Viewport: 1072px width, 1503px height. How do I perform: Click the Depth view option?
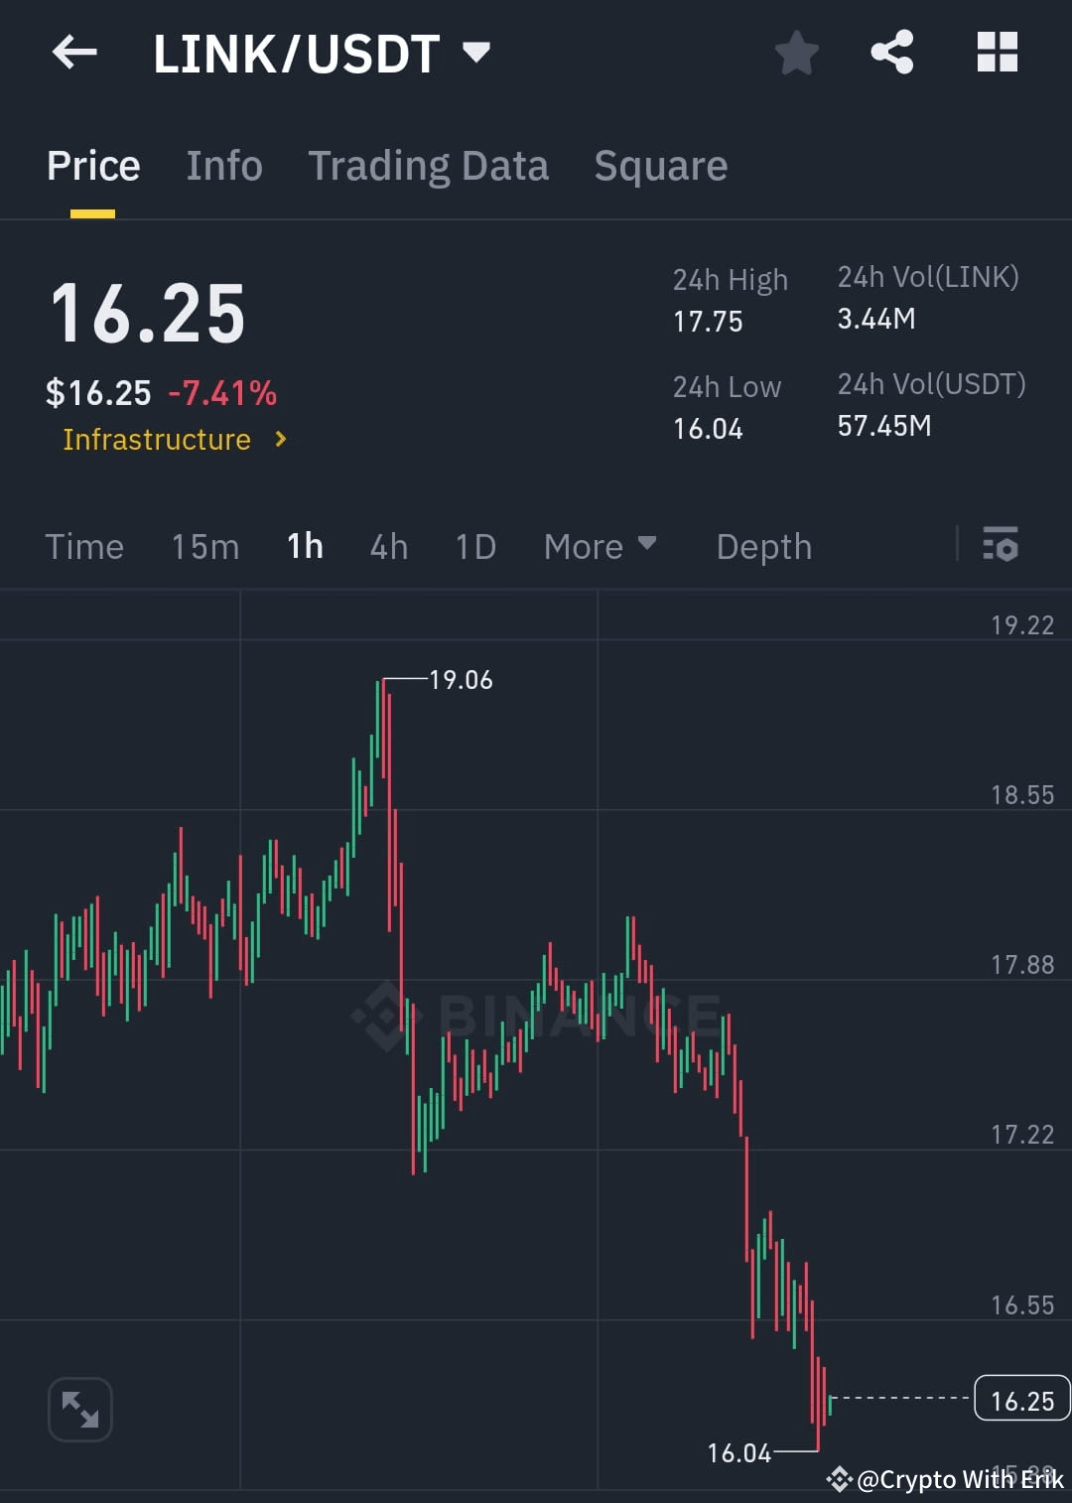763,545
